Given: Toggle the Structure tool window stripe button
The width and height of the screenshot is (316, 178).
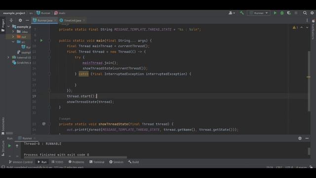Looking at the screenshot, I should (3, 148).
